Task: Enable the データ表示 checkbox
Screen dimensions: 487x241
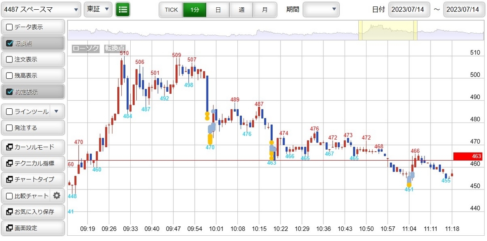Action: pyautogui.click(x=10, y=27)
